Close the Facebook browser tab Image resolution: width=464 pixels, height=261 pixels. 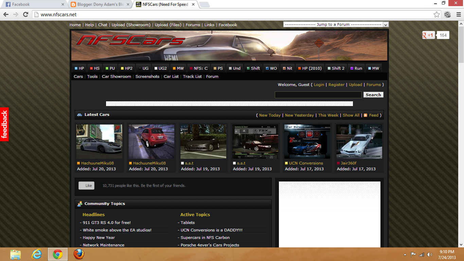point(63,4)
